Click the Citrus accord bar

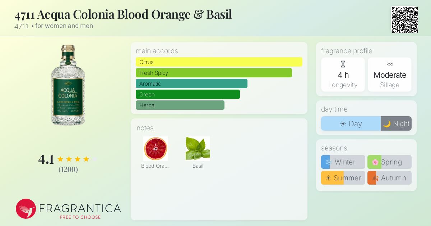[219, 62]
